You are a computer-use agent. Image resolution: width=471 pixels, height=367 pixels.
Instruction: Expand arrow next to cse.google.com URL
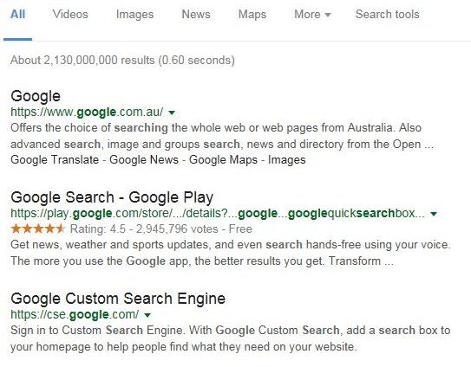[147, 315]
